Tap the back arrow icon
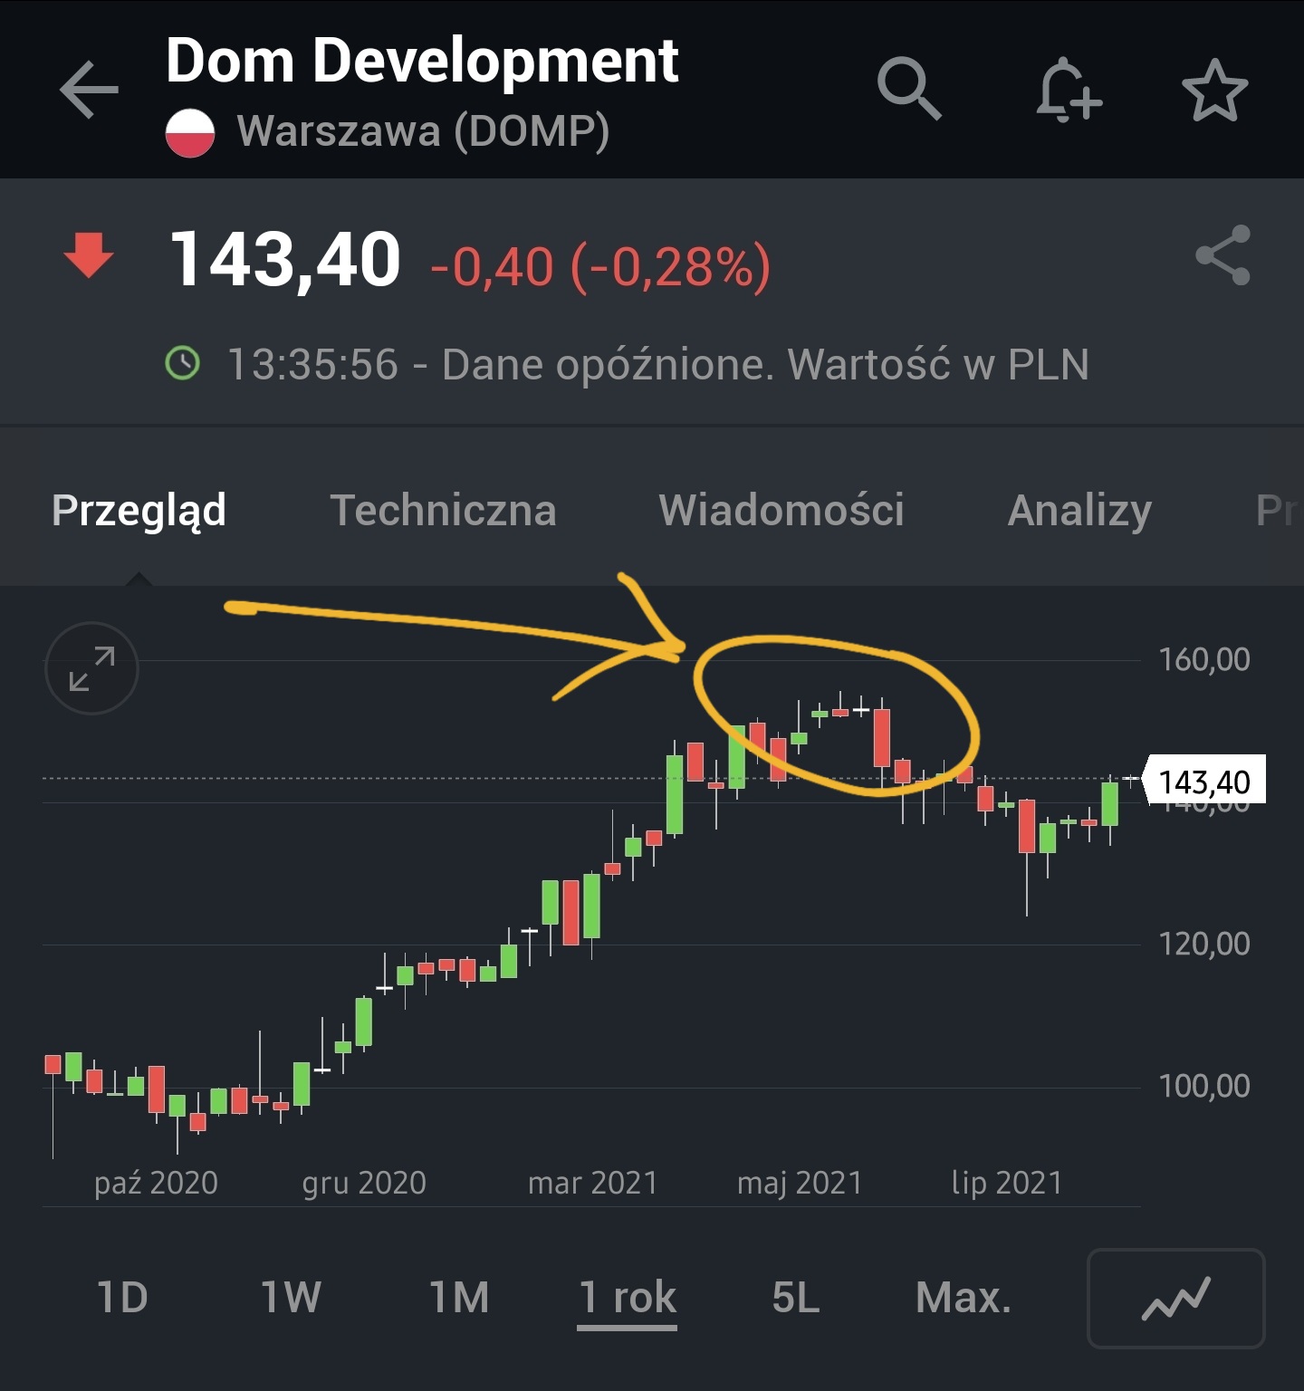This screenshot has width=1304, height=1391. coord(89,90)
